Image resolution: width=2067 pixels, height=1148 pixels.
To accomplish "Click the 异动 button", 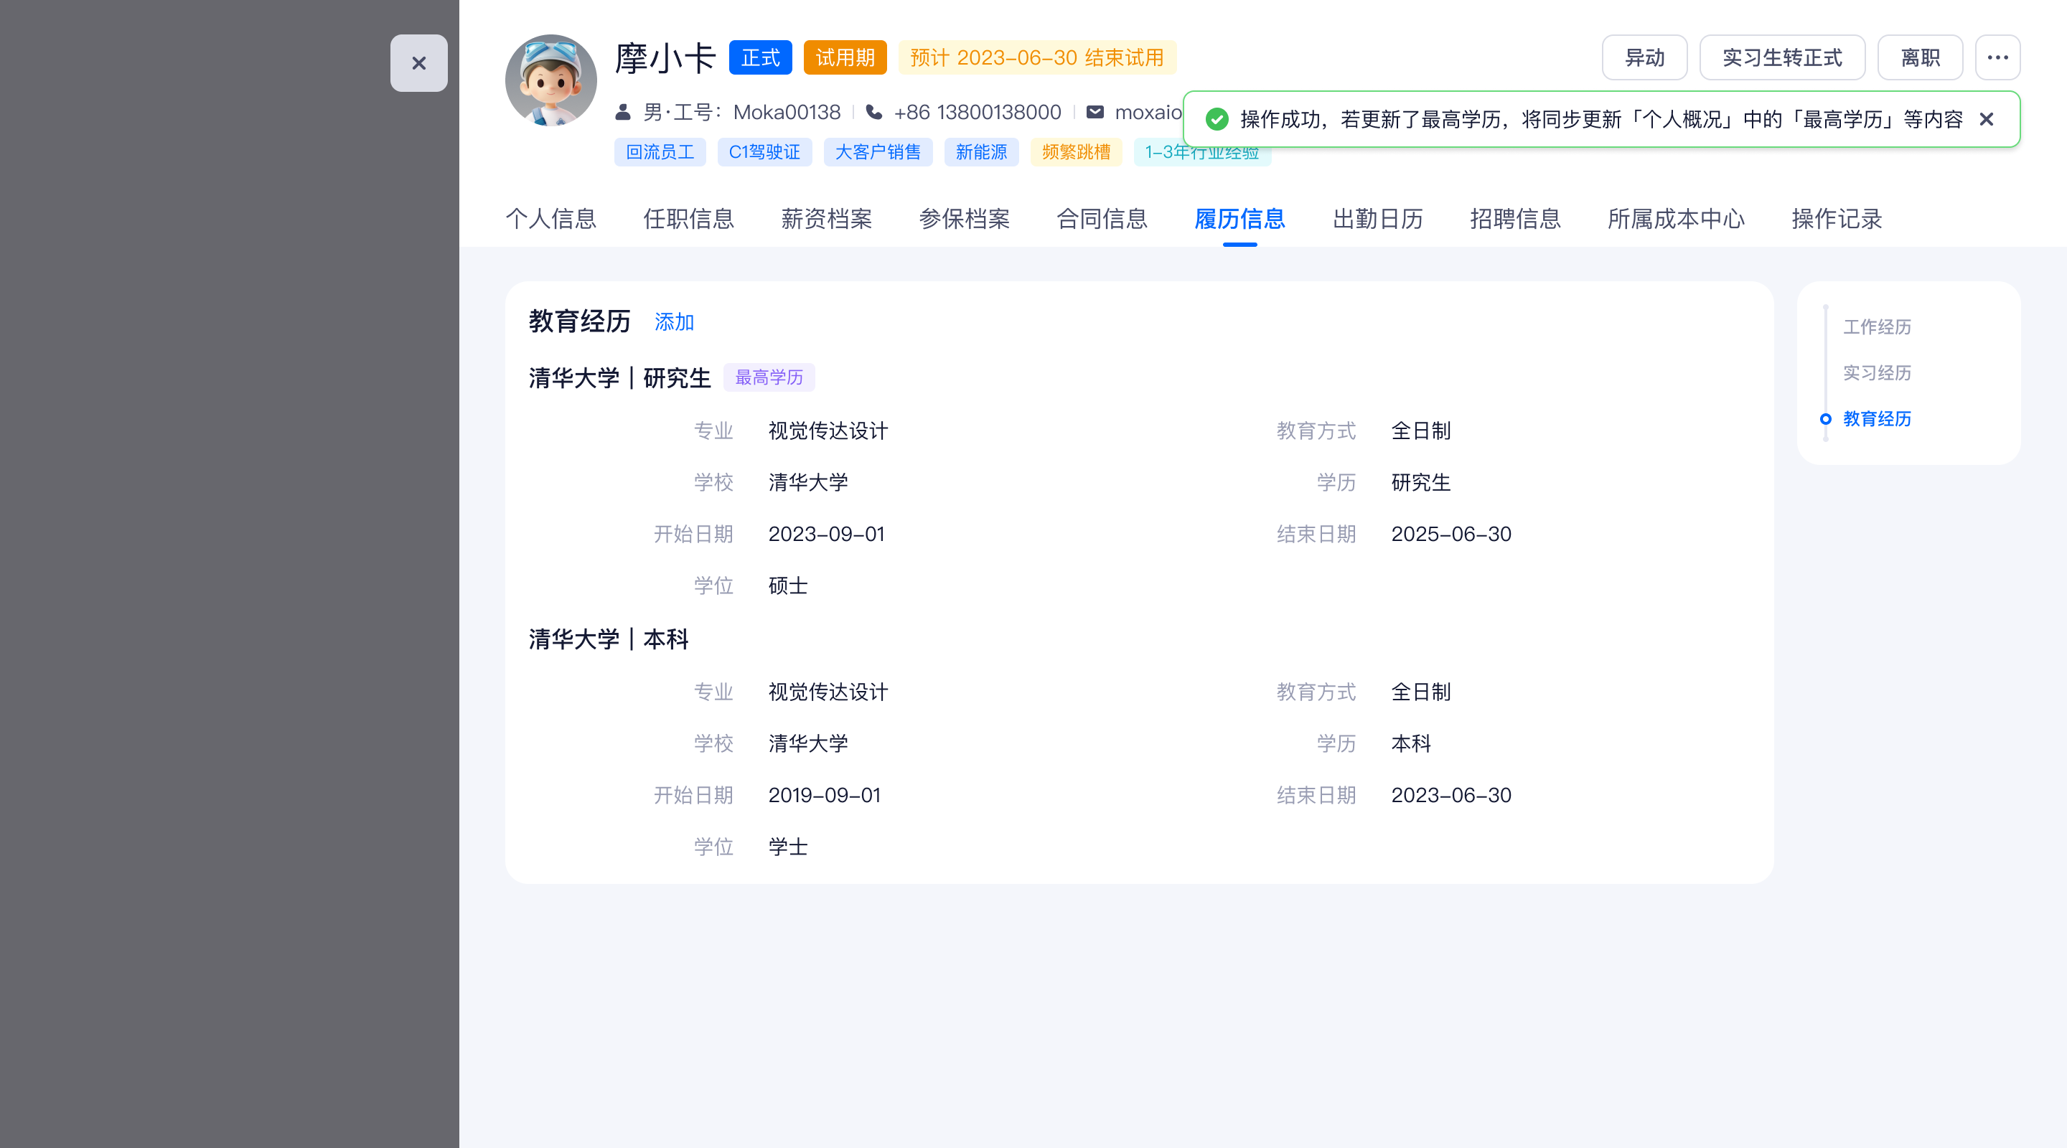I will (1644, 58).
